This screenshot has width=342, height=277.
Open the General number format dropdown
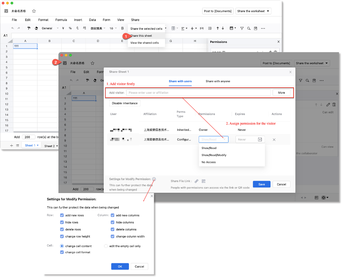click(x=49, y=28)
